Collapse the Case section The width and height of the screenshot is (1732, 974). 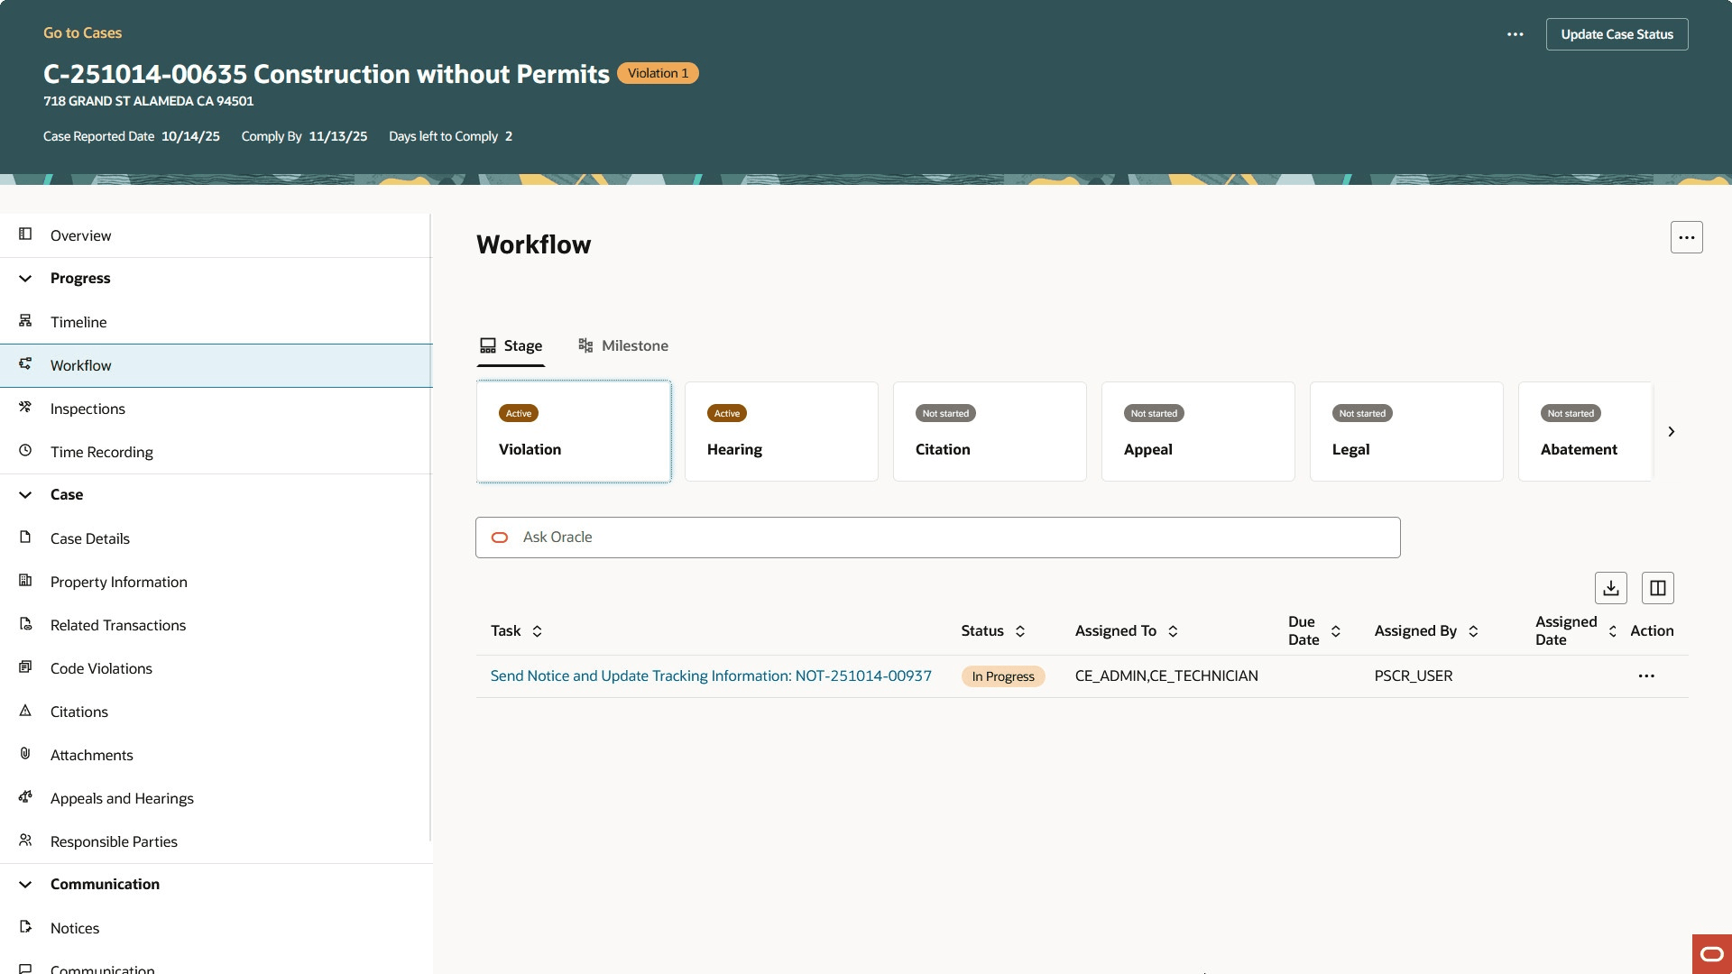point(24,494)
